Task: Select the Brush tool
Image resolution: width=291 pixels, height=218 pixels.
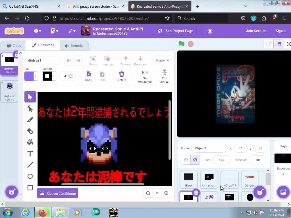Action: [30, 120]
